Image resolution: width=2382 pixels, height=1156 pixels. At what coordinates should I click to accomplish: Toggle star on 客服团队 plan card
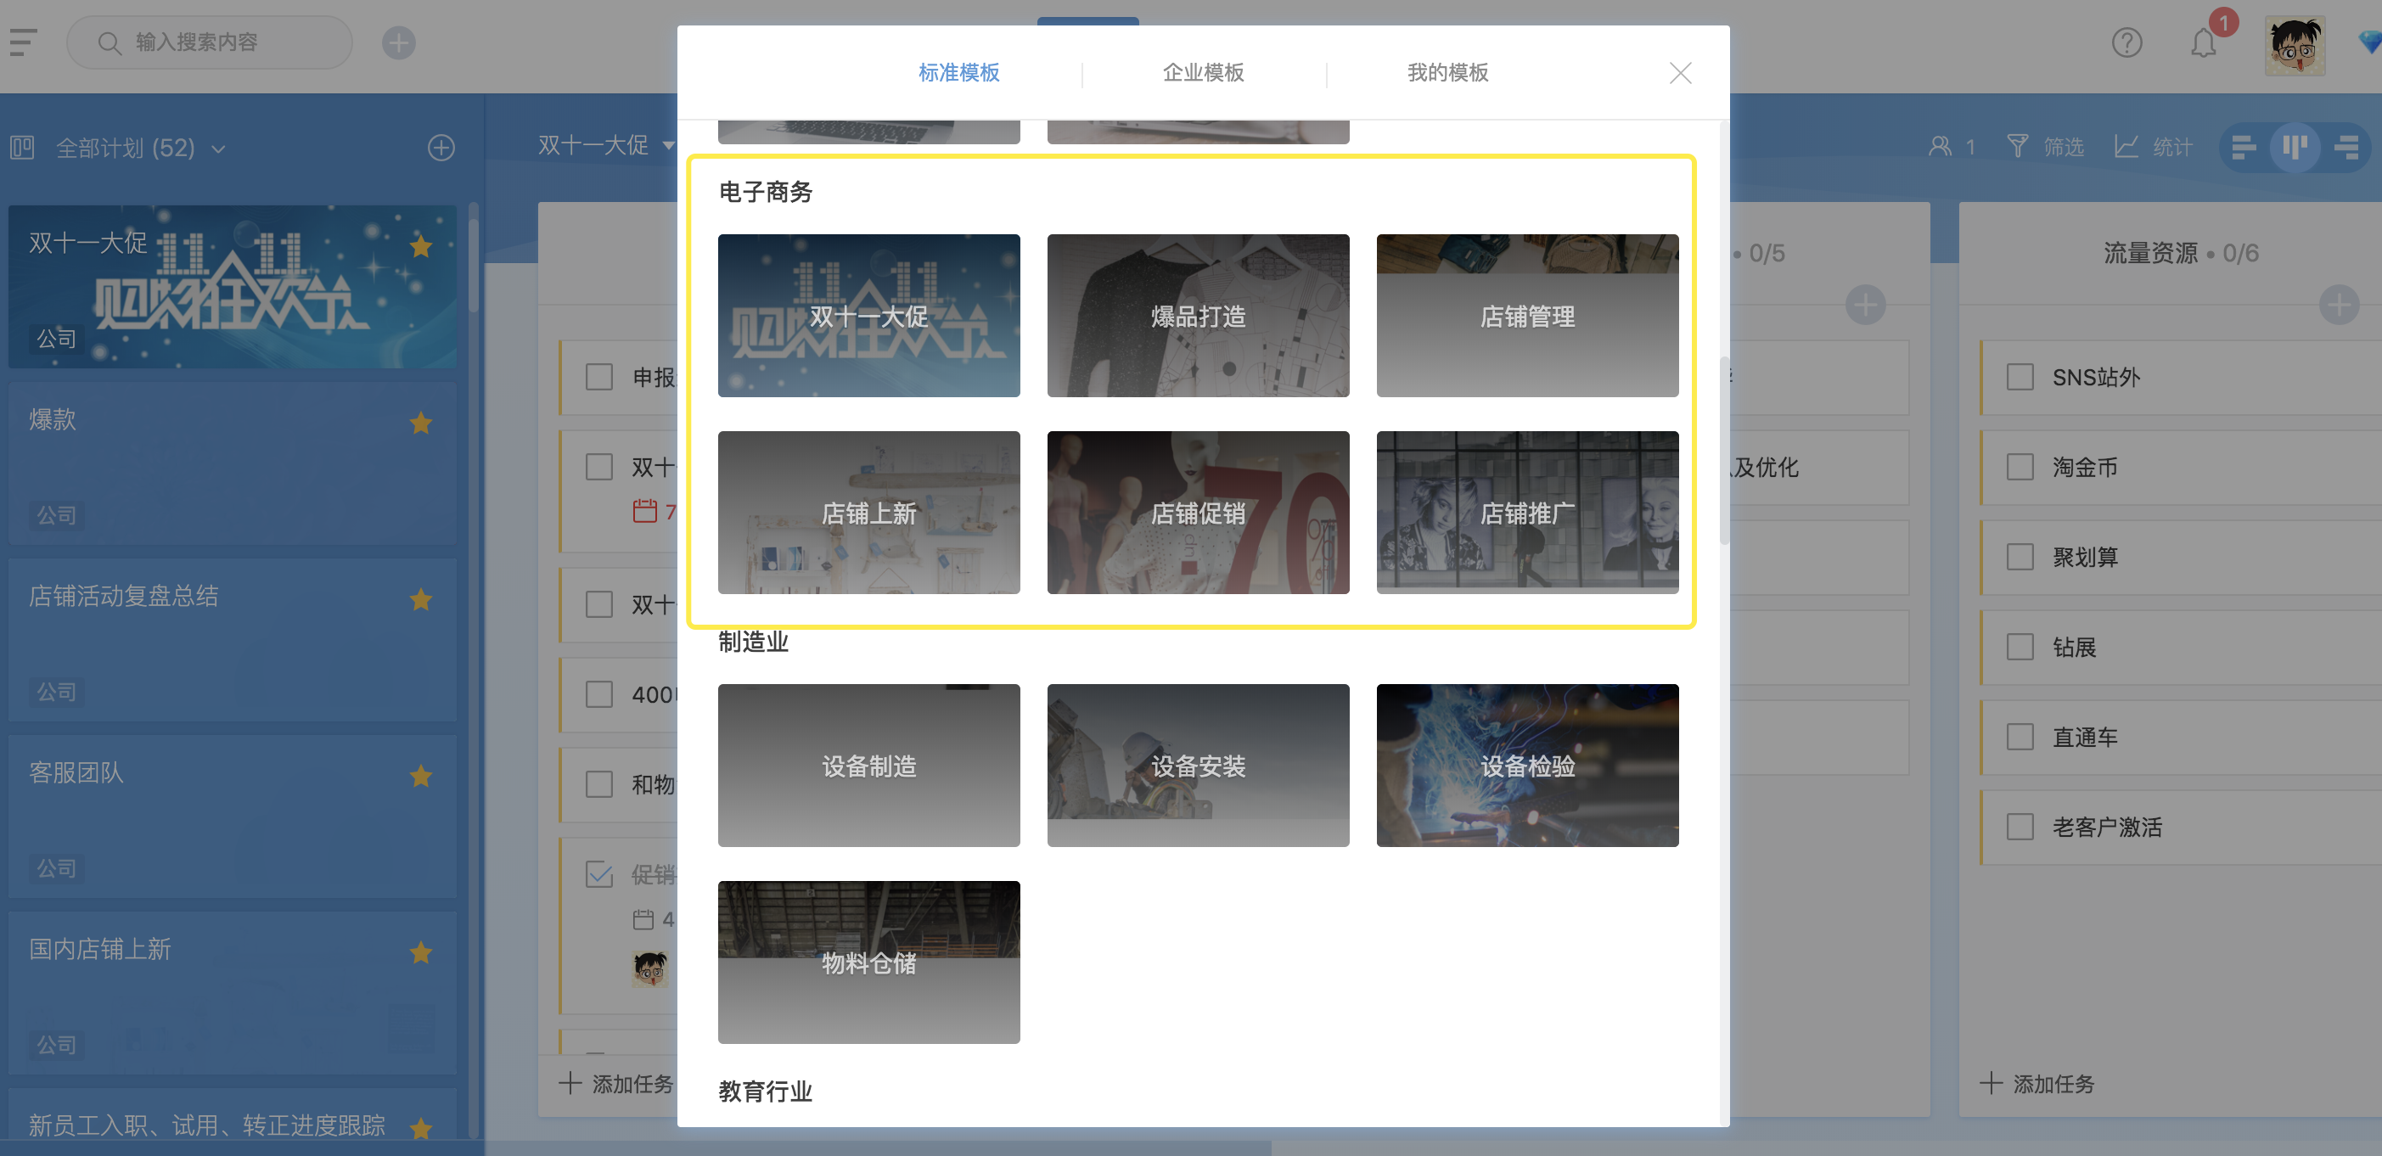pyautogui.click(x=421, y=776)
